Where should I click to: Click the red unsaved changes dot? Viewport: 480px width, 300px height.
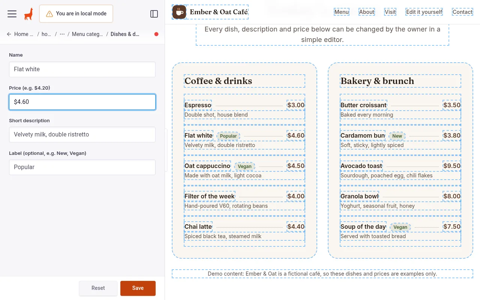156,34
